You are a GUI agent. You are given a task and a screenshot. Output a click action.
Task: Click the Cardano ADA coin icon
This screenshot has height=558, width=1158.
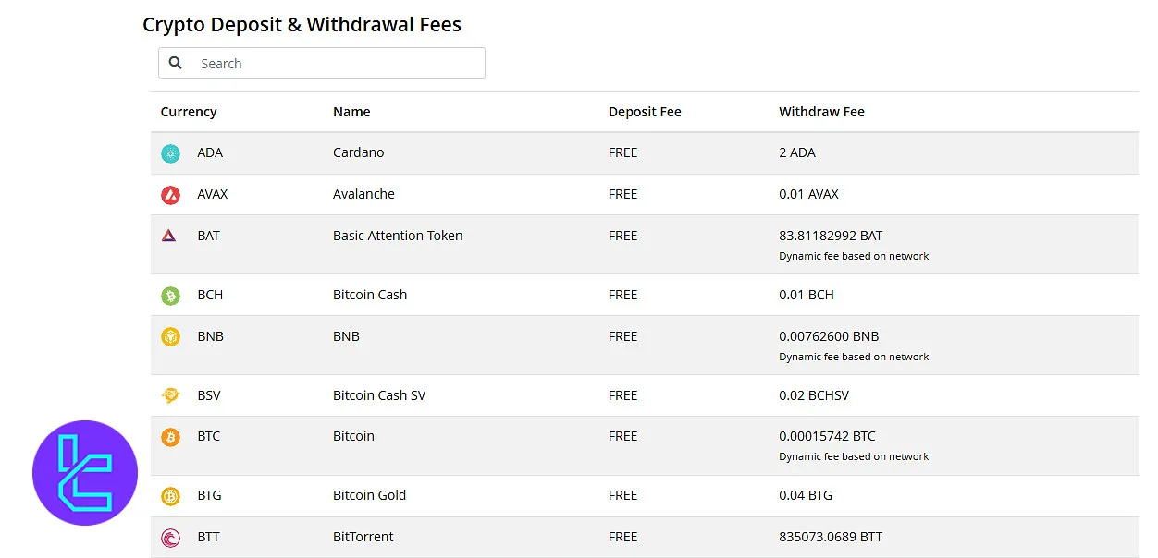[x=170, y=153]
